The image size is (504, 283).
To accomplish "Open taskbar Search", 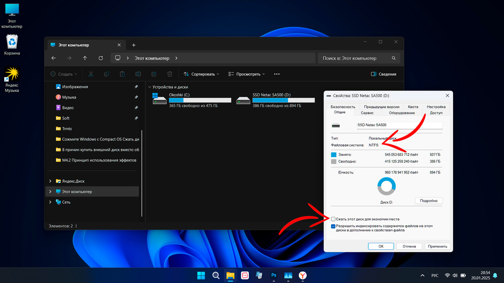I will tap(216, 275).
